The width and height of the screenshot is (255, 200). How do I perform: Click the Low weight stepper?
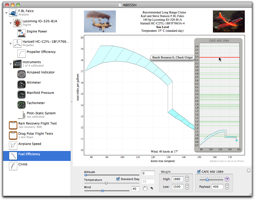pos(187,187)
